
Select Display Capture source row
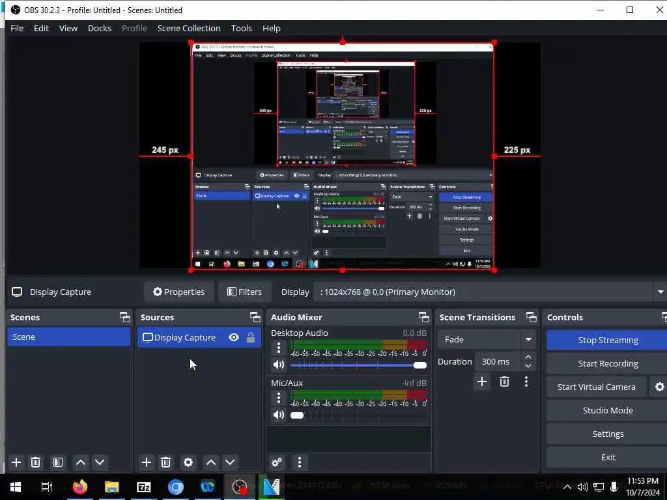coord(199,338)
